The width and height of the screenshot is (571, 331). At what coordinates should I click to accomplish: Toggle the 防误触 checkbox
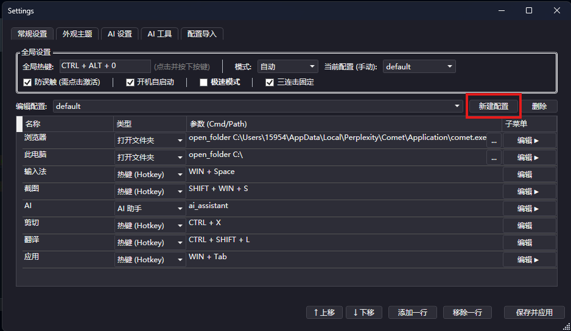27,82
